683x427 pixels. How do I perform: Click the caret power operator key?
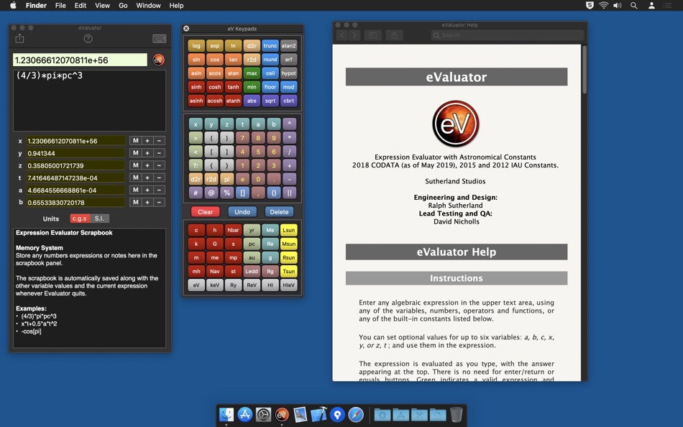[289, 124]
